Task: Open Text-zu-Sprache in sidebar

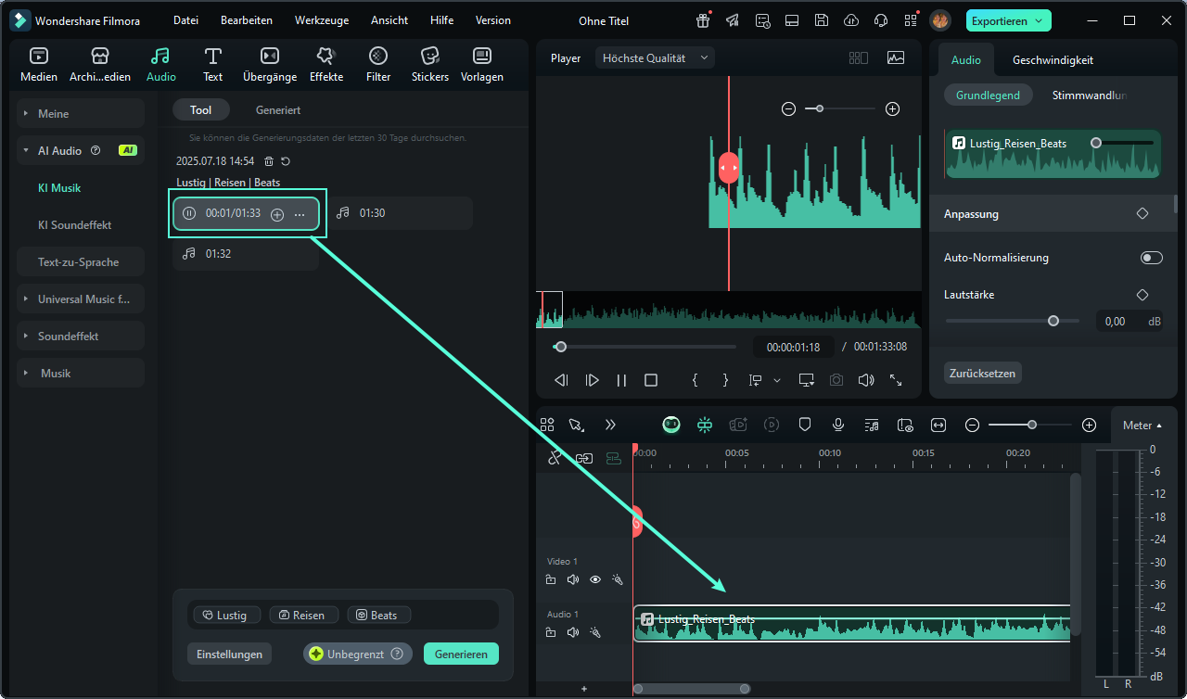Action: [81, 261]
